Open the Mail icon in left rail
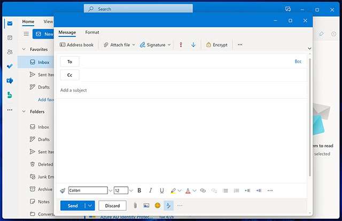 click(10, 24)
